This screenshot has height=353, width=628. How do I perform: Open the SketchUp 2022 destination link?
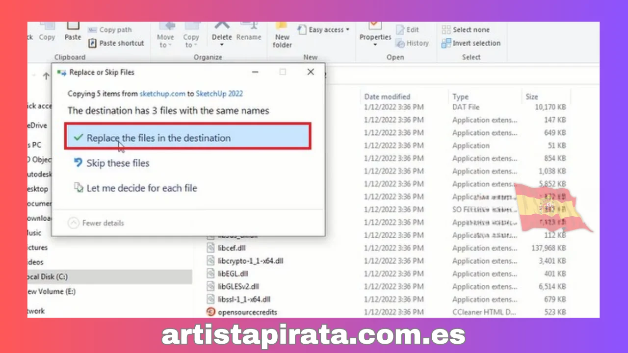pyautogui.click(x=219, y=94)
